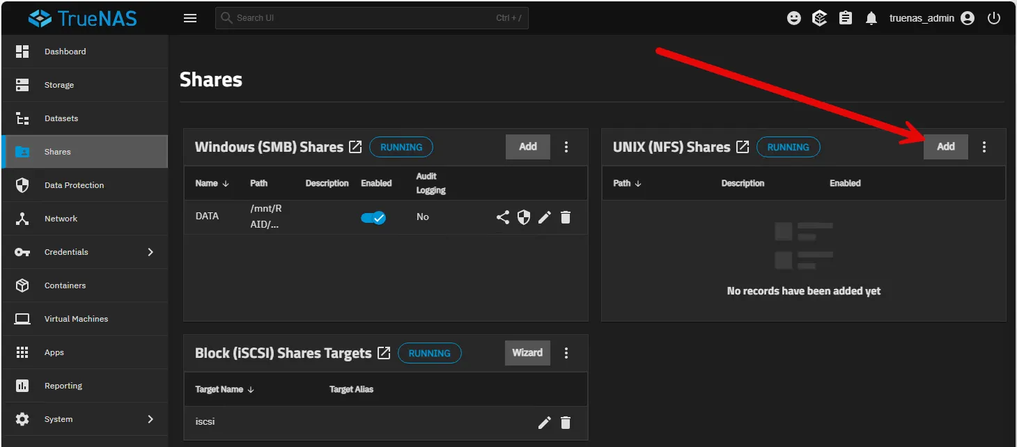This screenshot has width=1017, height=447.
Task: Expand the Credentials submenu
Action: 150,252
